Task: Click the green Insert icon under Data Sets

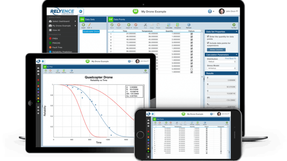Action: tap(83, 25)
